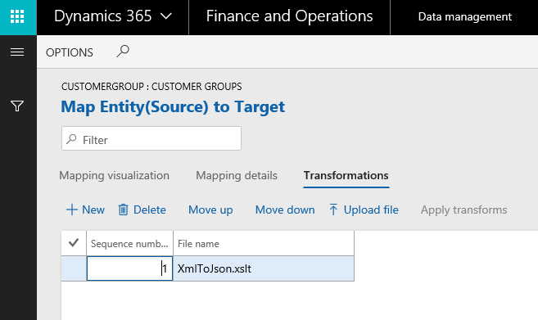Click the Upload file arrow icon
This screenshot has width=538, height=320.
click(333, 210)
